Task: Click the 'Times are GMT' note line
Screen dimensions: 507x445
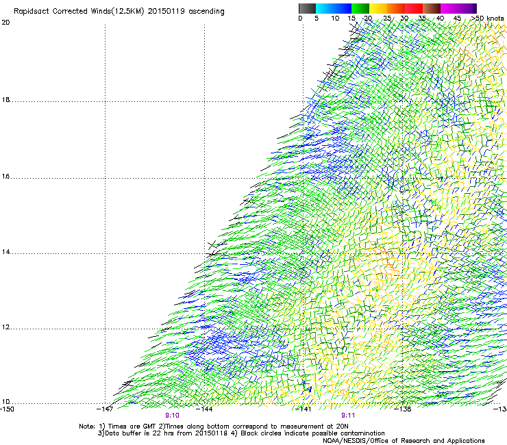Action: 214,427
